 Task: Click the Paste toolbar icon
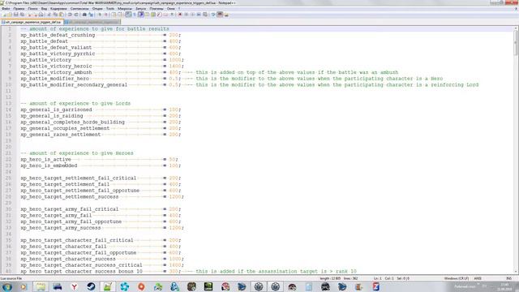62,15
